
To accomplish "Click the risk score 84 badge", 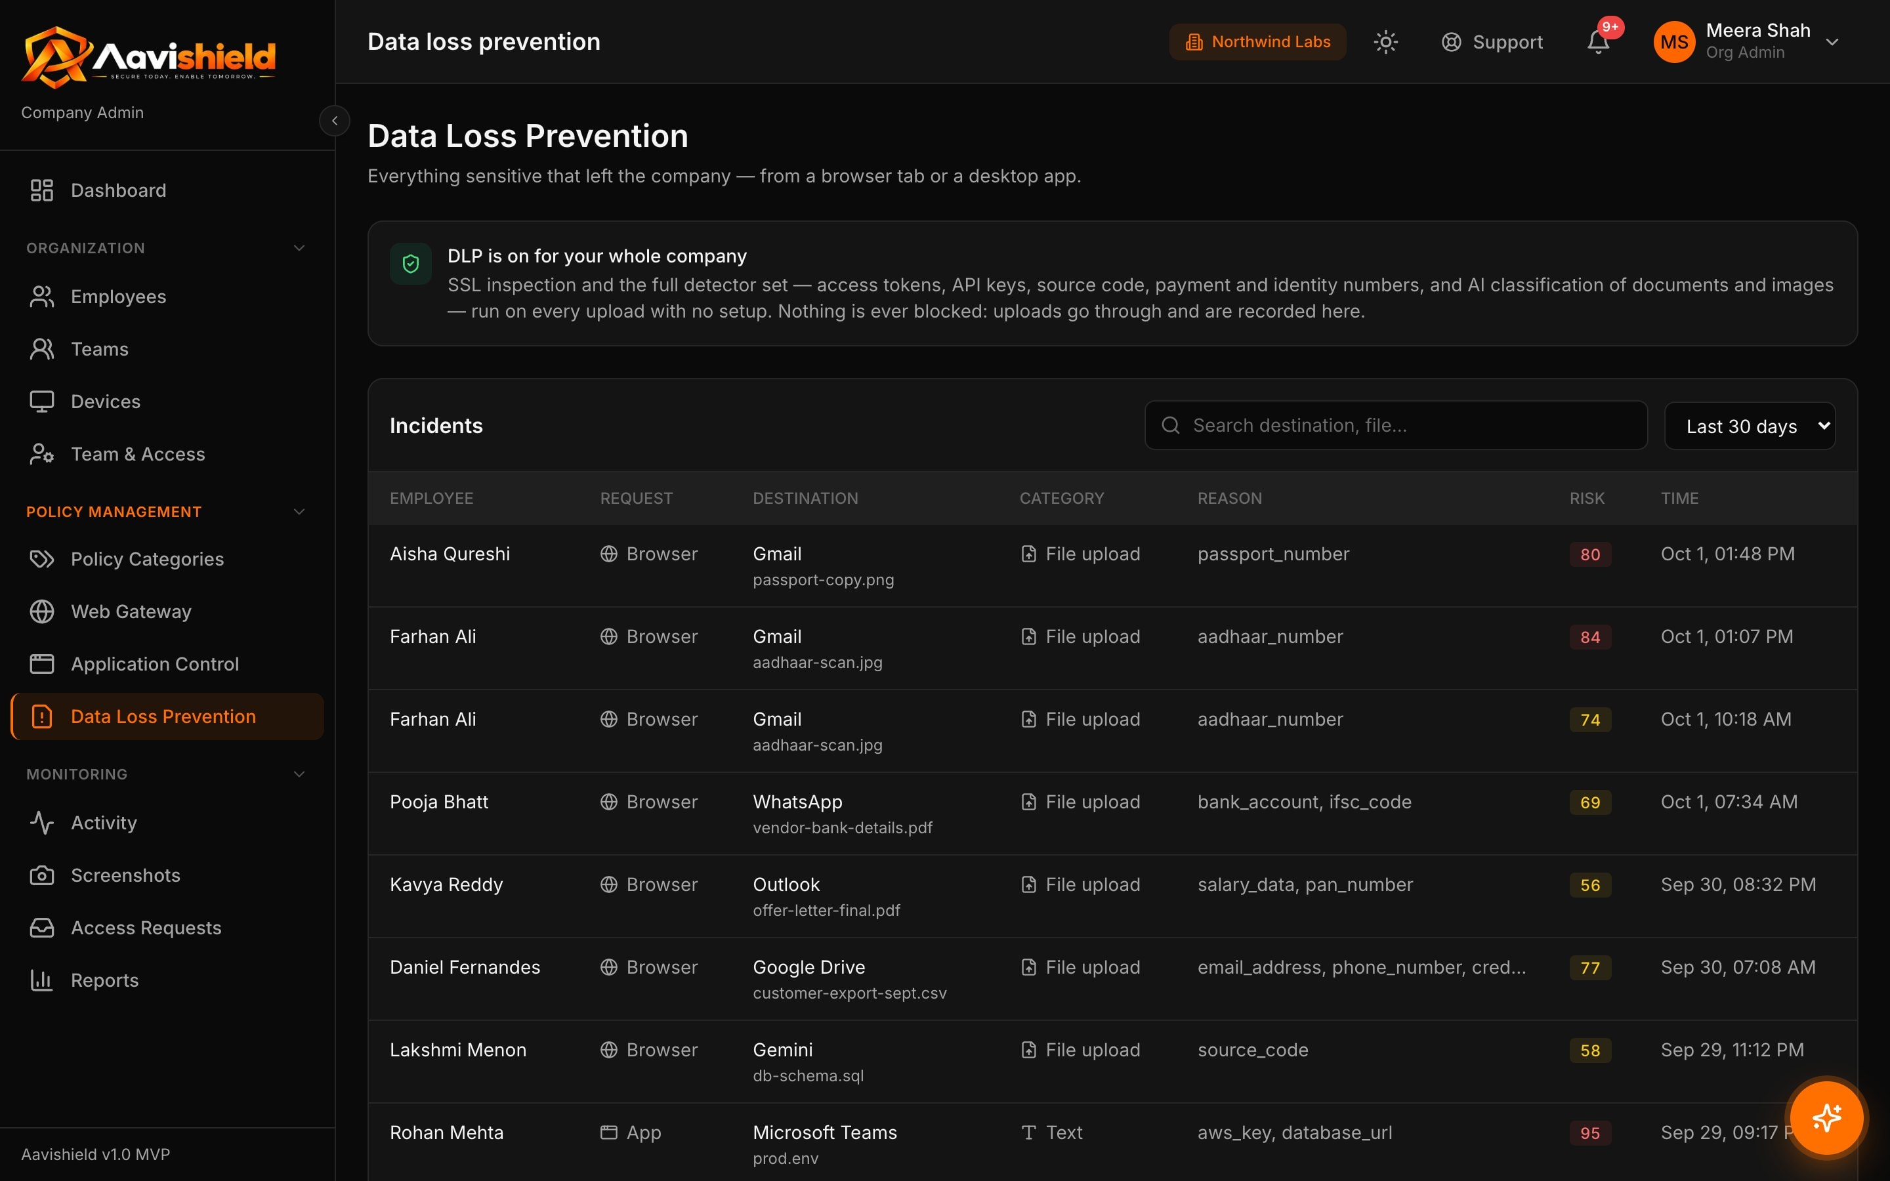I will (1590, 637).
